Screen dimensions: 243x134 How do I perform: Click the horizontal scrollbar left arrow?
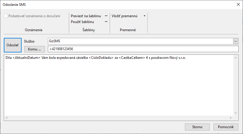tap(7, 118)
